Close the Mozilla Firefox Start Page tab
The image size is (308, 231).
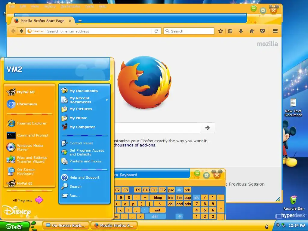tap(70, 21)
